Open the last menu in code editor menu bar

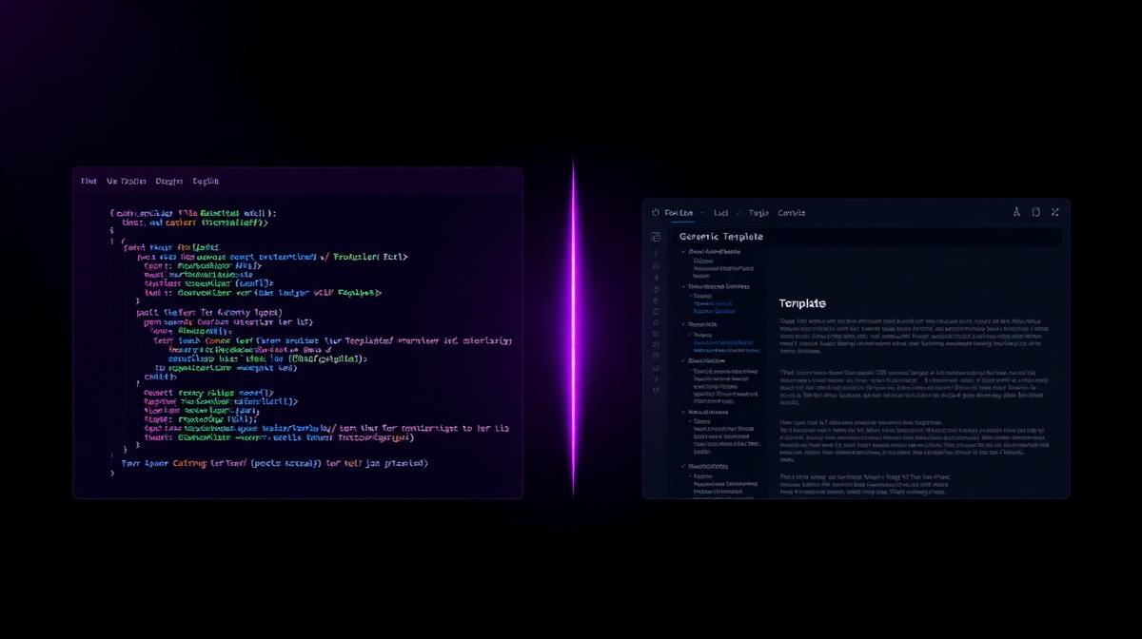tap(206, 181)
